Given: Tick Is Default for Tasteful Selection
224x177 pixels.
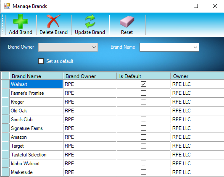Looking at the screenshot, I should (x=143, y=155).
